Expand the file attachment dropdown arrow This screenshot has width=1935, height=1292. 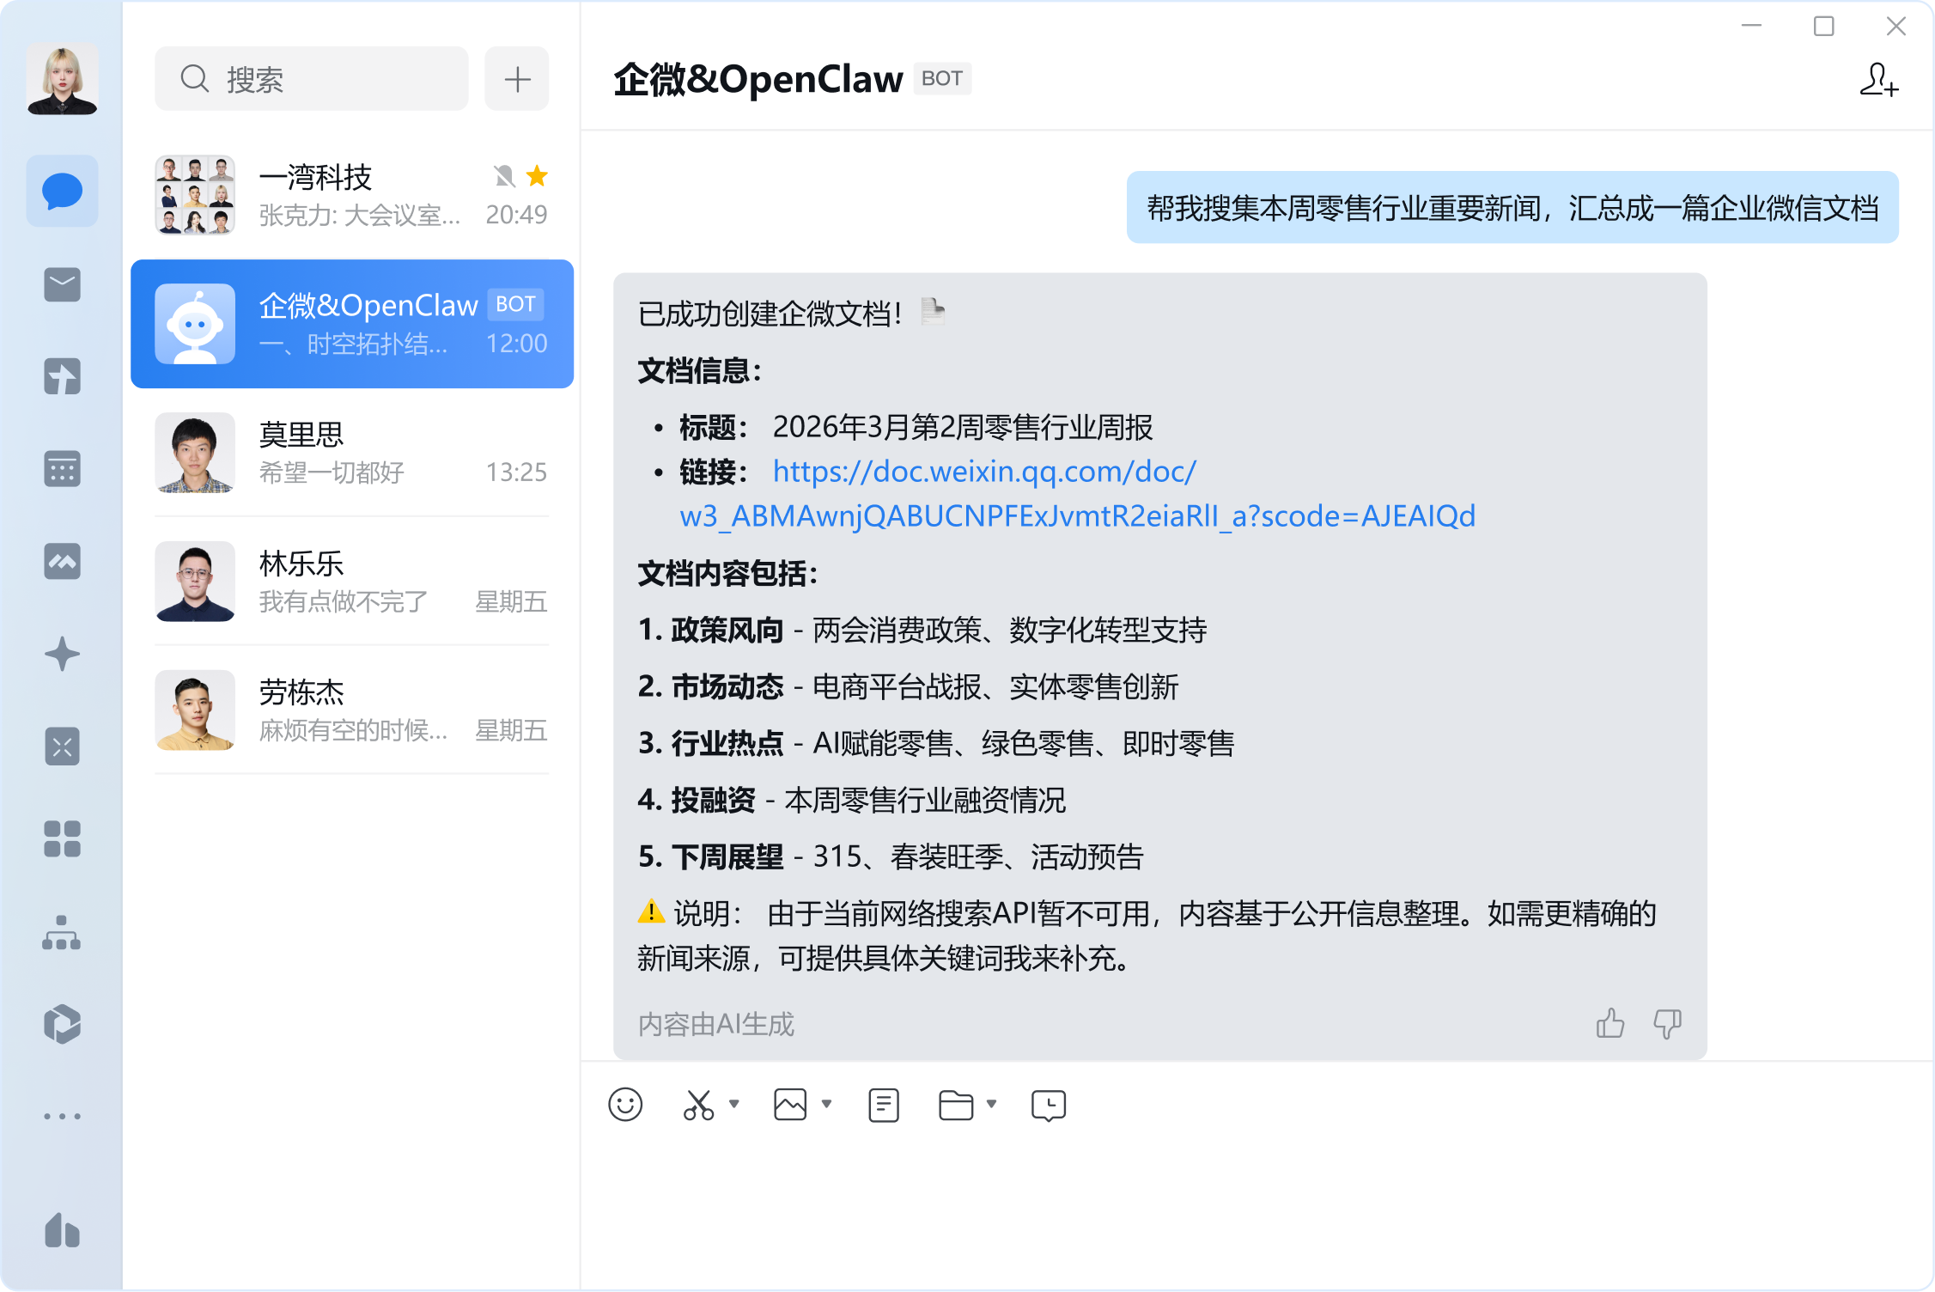(x=992, y=1105)
